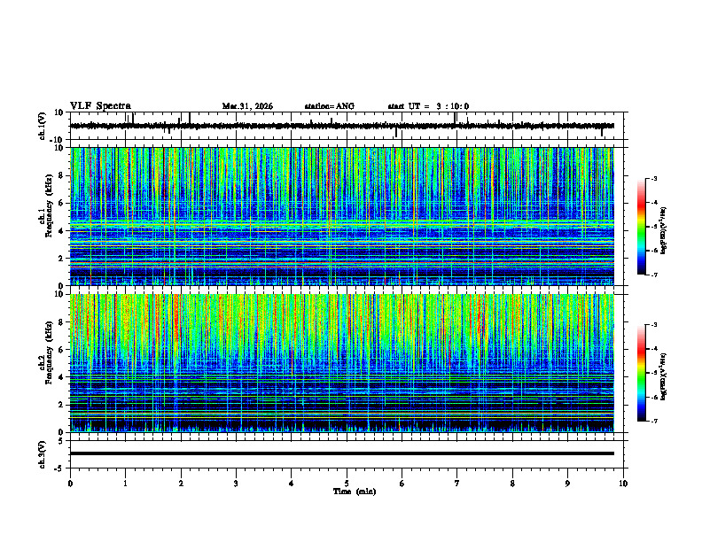Click the "3" tick on time axis
This screenshot has height=542, width=702.
236,484
